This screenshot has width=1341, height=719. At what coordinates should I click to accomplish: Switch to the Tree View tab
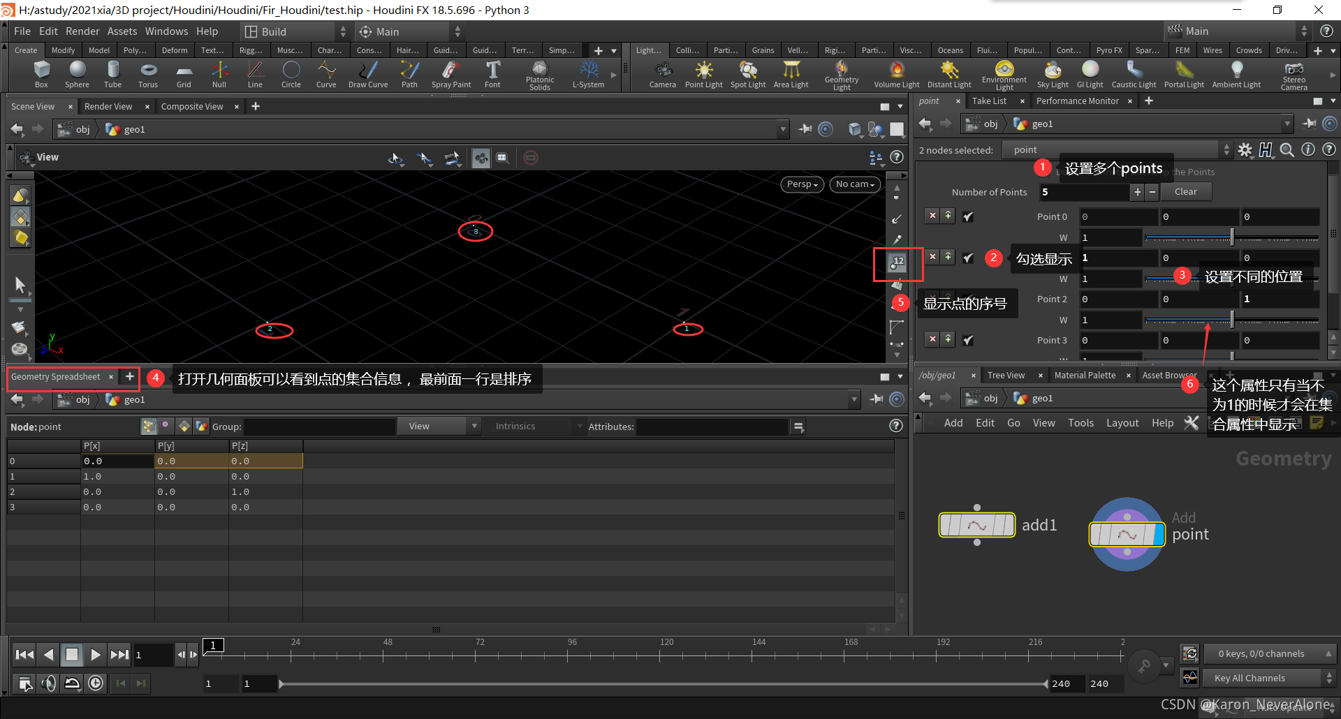(x=1006, y=376)
